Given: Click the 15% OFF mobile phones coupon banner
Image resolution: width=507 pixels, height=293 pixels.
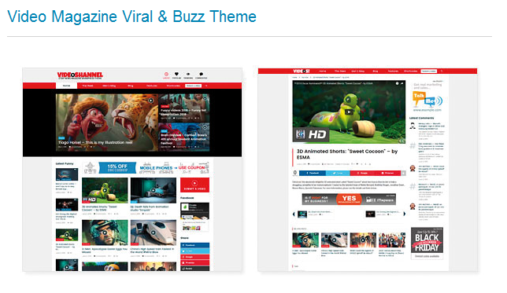Looking at the screenshot, I should tap(146, 168).
